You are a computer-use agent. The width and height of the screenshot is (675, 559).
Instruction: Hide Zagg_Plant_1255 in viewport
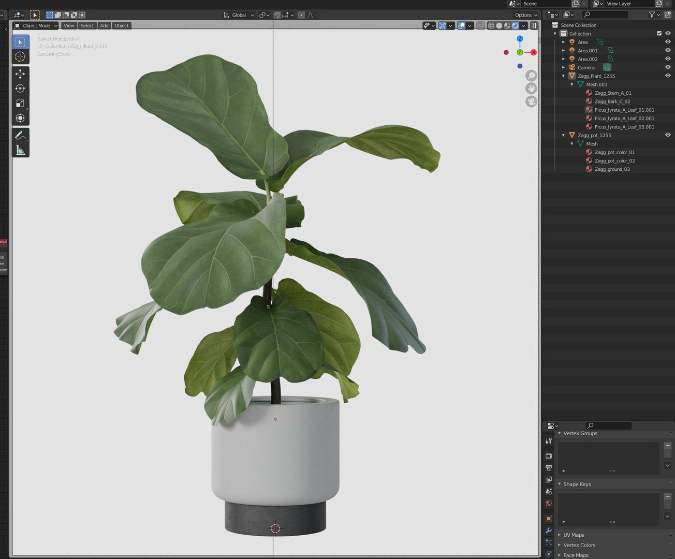tap(668, 76)
